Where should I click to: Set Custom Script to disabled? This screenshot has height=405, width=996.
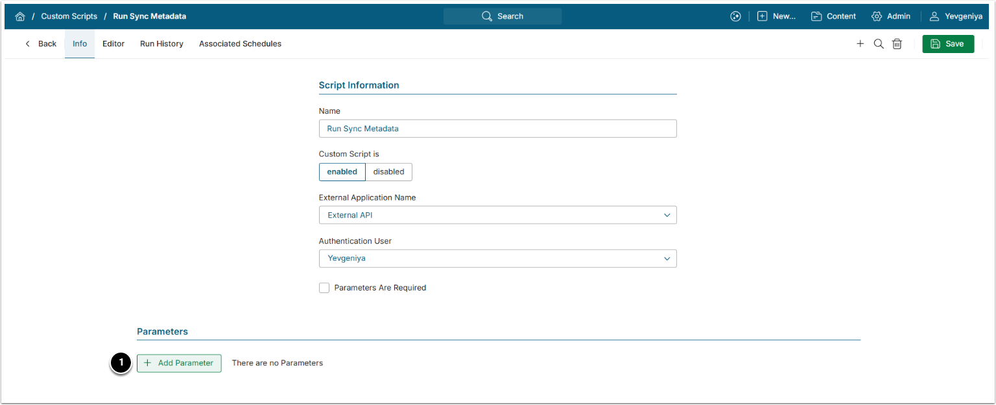[x=388, y=172]
